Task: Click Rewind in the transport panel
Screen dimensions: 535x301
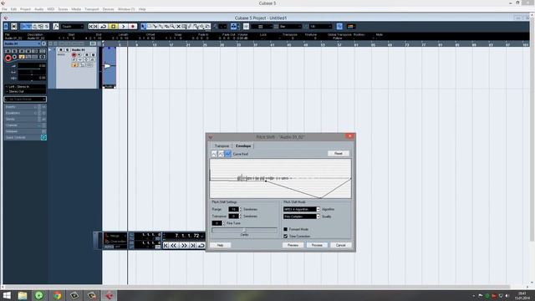Action: [174, 245]
